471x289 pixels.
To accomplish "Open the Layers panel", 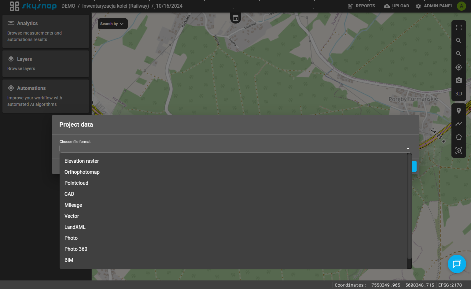I will tap(46, 64).
